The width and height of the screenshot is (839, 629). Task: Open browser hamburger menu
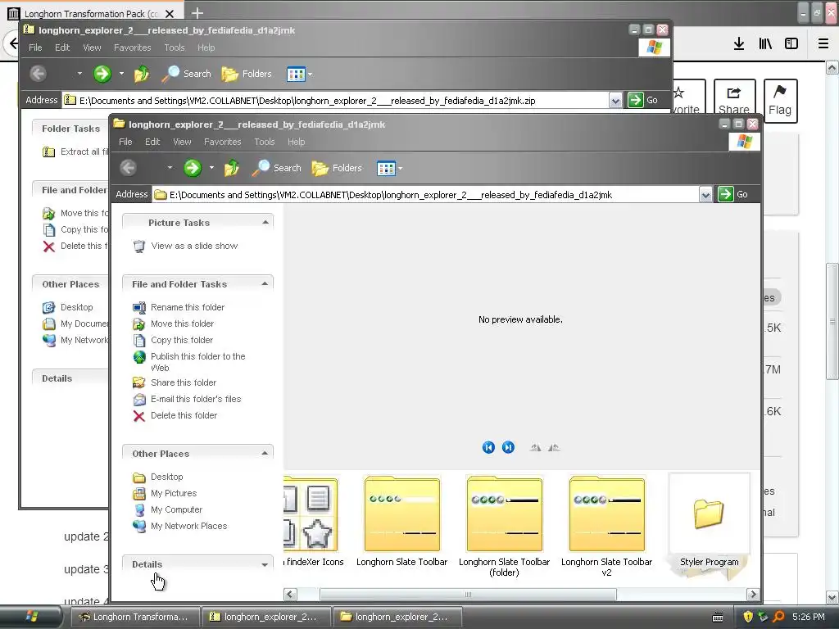point(823,44)
